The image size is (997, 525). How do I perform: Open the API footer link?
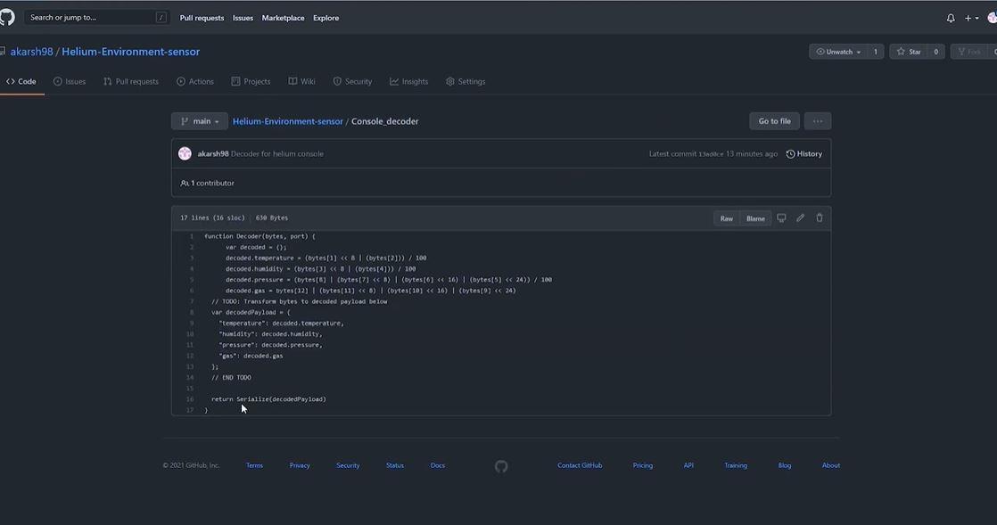(x=688, y=465)
